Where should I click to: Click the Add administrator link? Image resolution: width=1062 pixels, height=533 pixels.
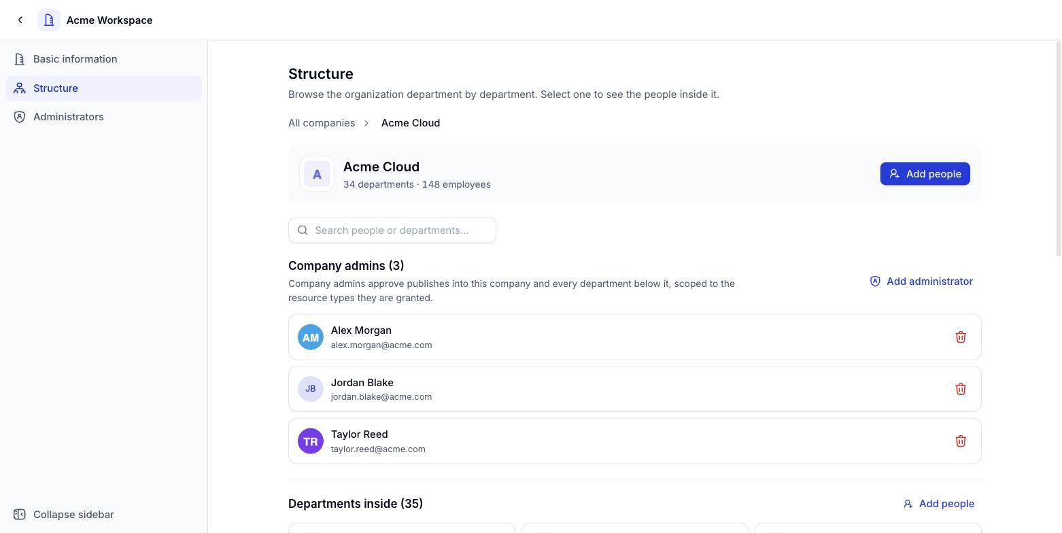pyautogui.click(x=921, y=281)
